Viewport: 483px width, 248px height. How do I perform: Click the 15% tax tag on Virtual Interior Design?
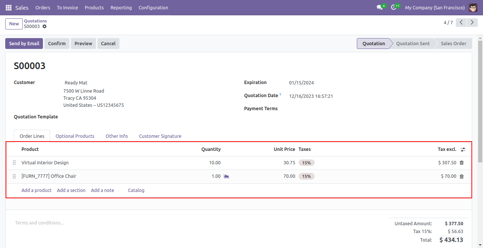[306, 163]
